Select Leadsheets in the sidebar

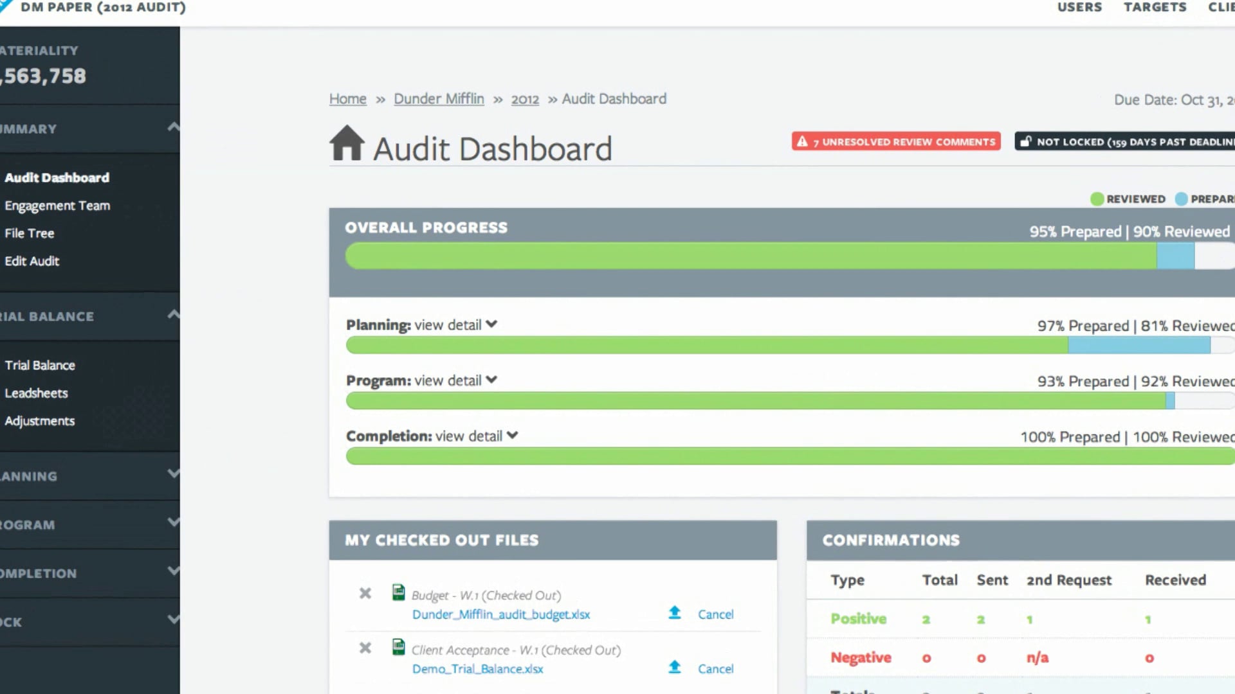pos(36,393)
